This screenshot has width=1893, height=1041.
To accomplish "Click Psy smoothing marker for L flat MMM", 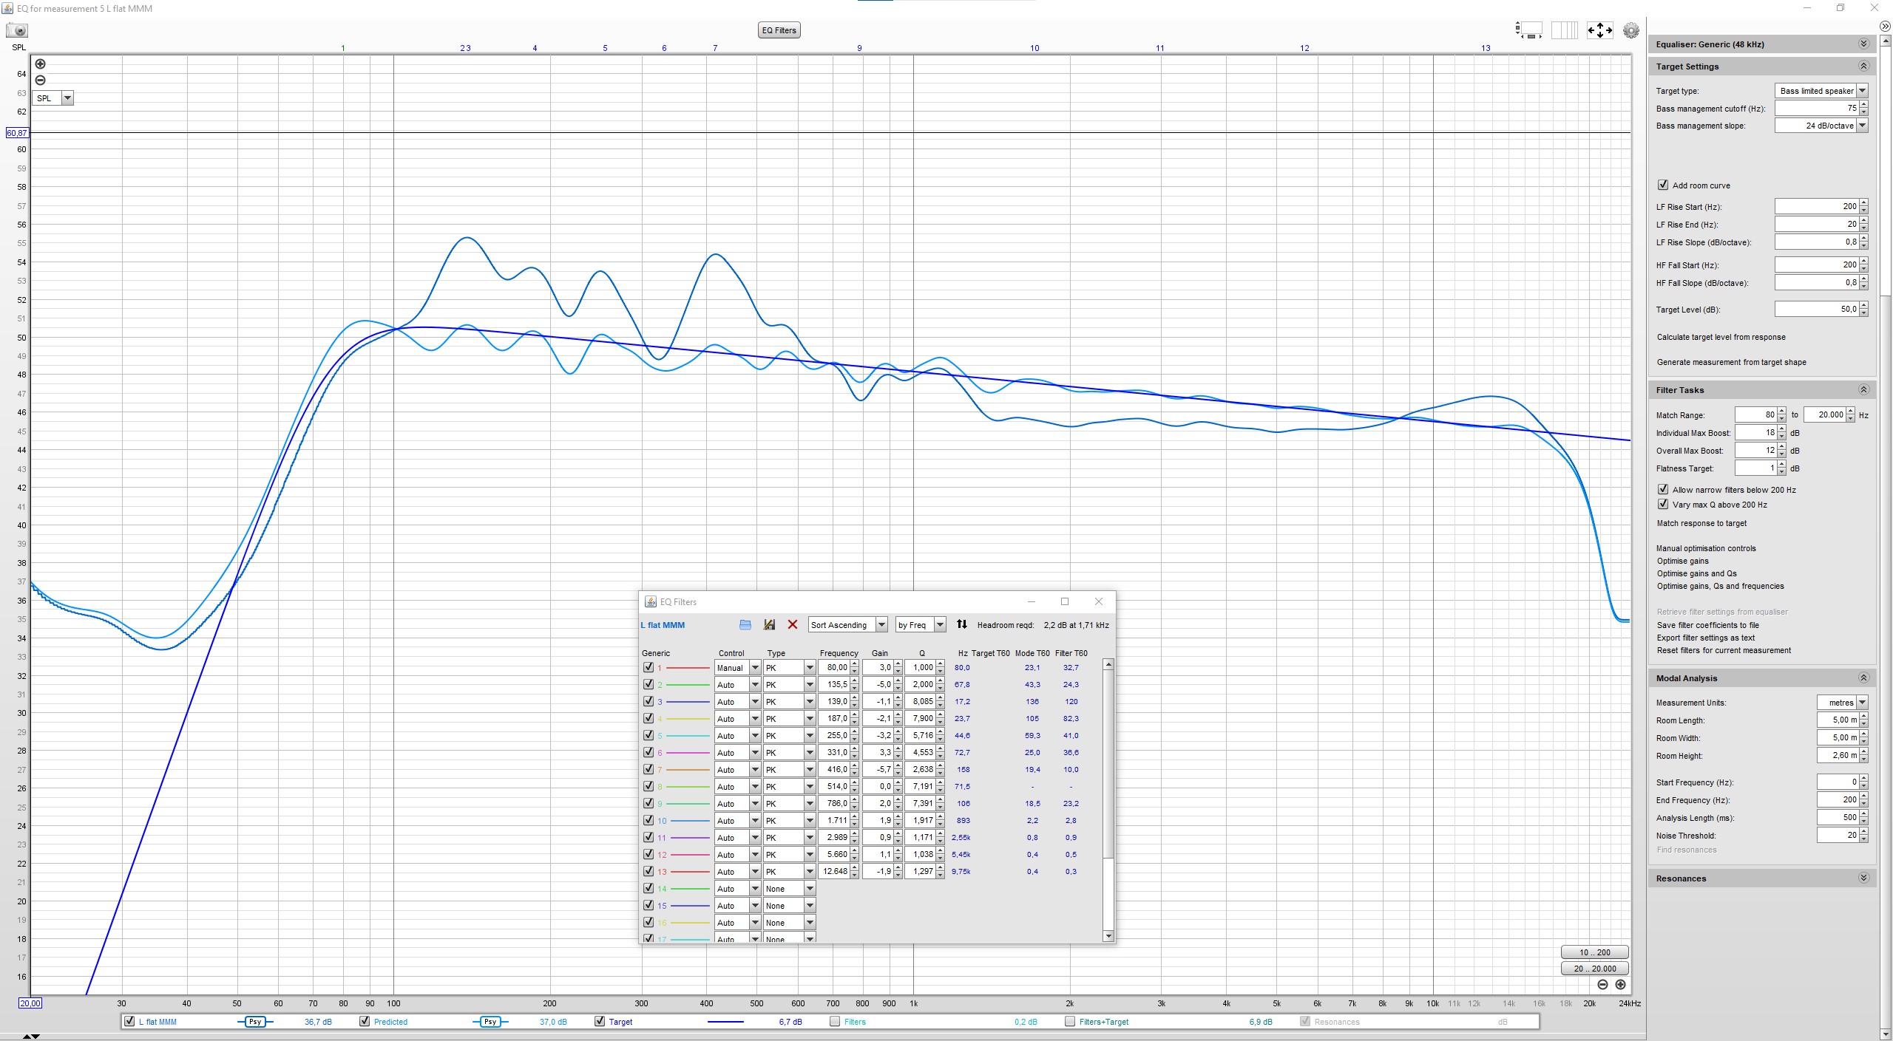I will tap(255, 1022).
